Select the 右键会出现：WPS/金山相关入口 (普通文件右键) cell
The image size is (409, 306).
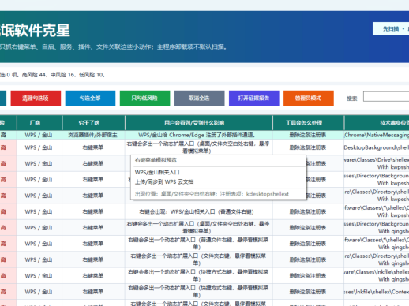point(199,211)
